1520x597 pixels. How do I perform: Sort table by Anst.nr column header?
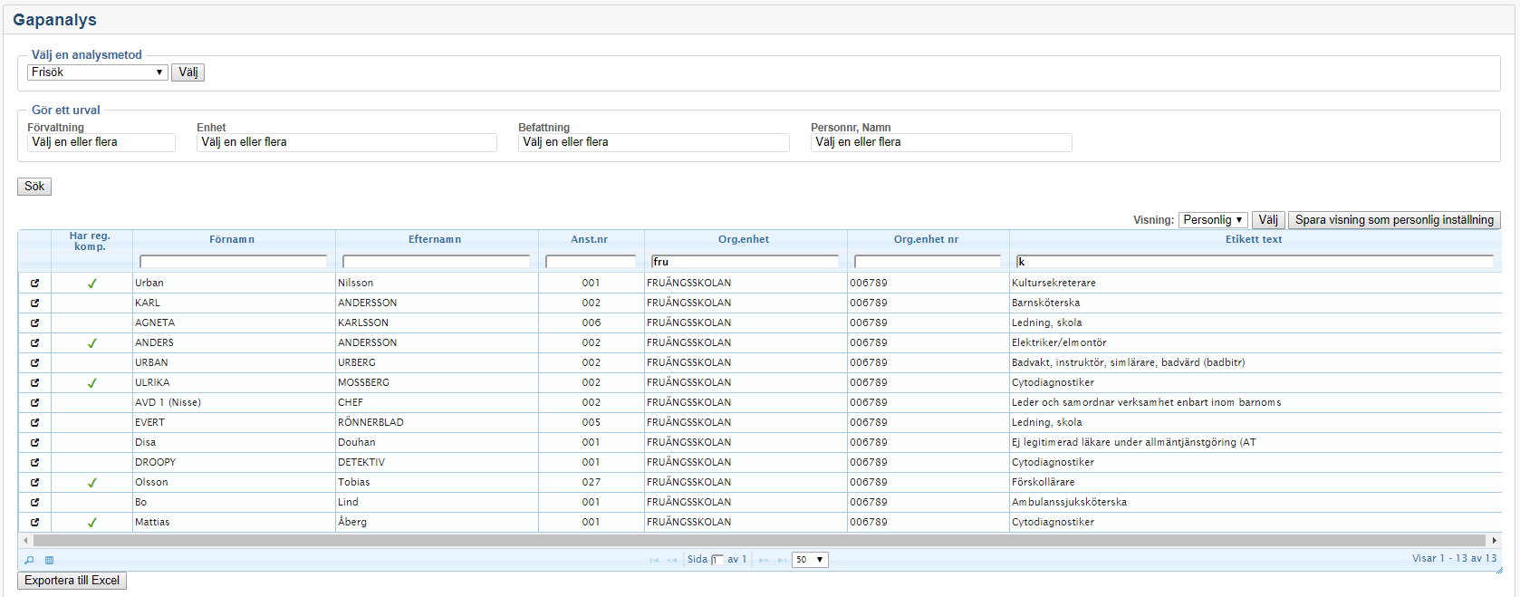click(x=589, y=240)
